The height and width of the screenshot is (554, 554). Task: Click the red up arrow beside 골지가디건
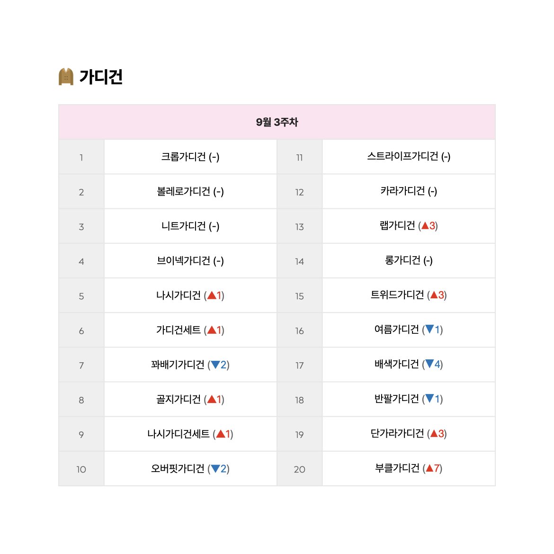click(212, 399)
